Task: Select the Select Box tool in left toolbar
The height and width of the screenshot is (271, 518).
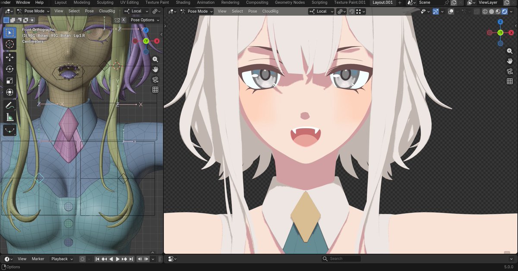Action: pyautogui.click(x=9, y=33)
